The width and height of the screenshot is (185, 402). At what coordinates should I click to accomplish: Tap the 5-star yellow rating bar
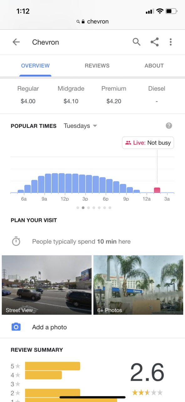pos(53,366)
